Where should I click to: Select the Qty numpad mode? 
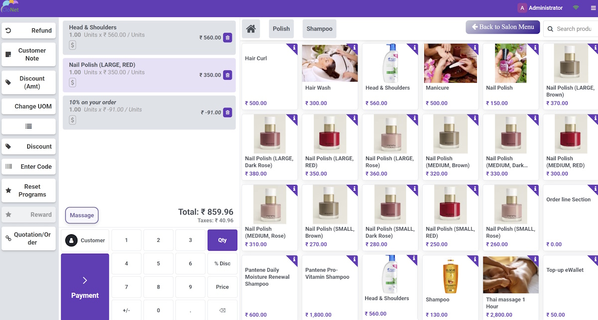point(222,240)
